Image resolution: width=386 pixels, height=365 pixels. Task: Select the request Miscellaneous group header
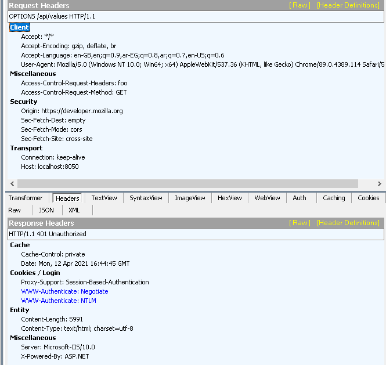33,74
